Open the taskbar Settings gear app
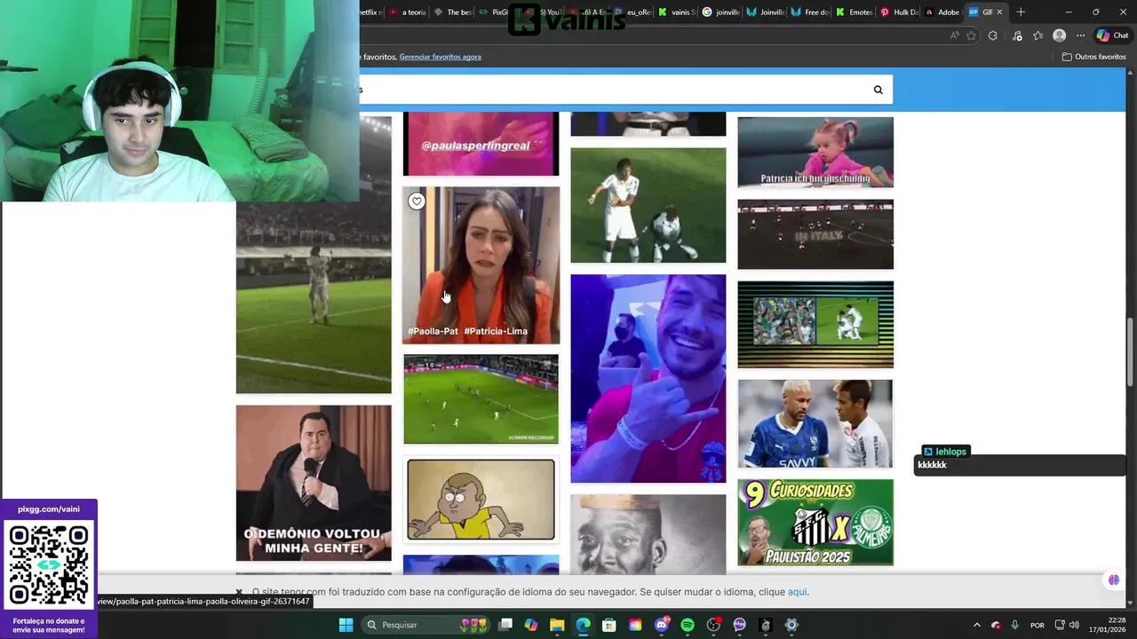This screenshot has width=1137, height=639. pyautogui.click(x=791, y=625)
